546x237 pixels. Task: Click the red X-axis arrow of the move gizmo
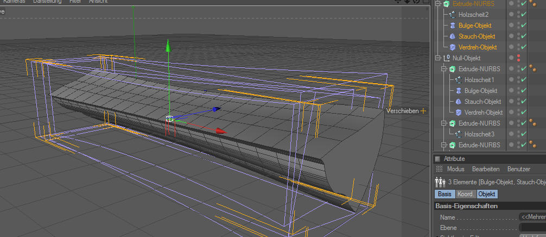tap(221, 131)
